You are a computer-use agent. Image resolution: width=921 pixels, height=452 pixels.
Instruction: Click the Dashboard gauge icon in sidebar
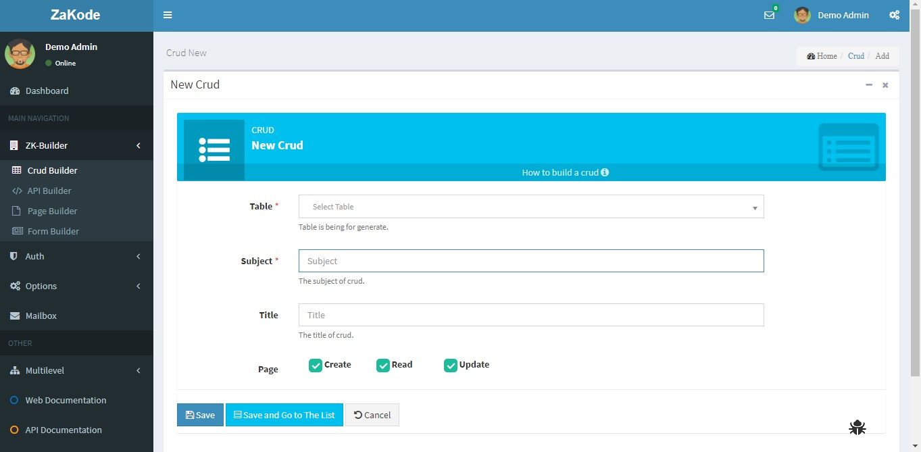[15, 91]
